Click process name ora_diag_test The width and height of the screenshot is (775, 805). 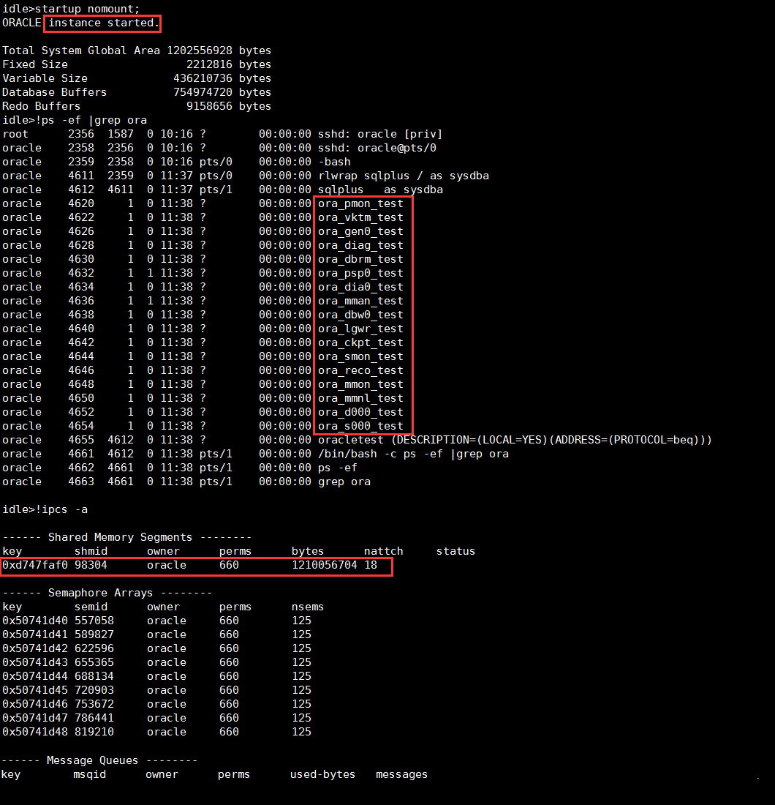tap(360, 245)
